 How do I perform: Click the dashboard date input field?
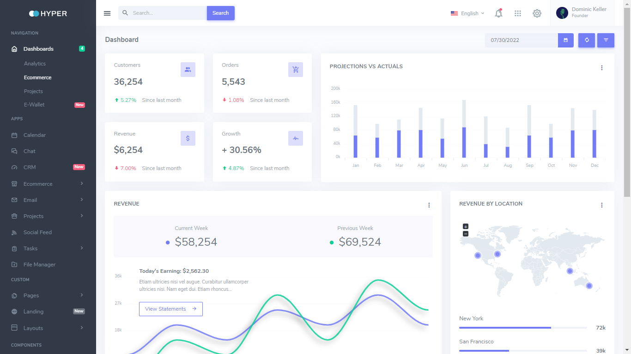[x=521, y=40]
